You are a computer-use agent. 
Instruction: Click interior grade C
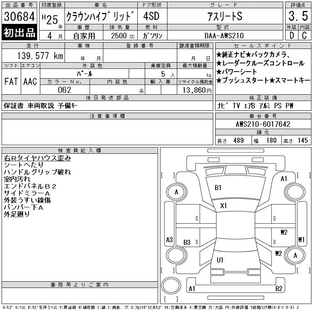click(304, 36)
